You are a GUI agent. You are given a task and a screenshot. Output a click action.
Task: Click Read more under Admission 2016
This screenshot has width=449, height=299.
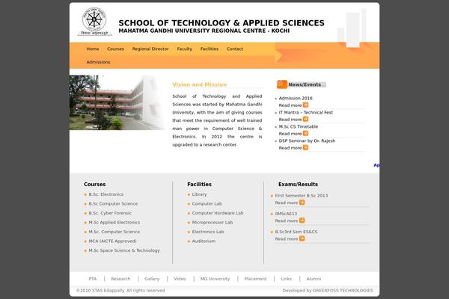pos(290,105)
